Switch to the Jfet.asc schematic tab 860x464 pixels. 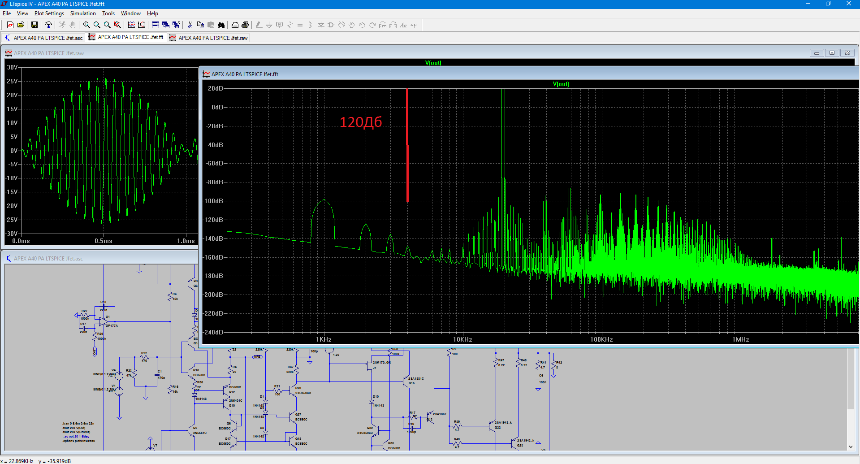[x=44, y=38]
